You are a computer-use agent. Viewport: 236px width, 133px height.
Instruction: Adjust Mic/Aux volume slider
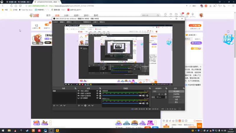coord(122,103)
